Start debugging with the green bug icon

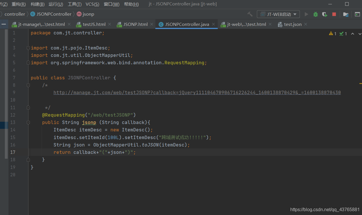pyautogui.click(x=315, y=14)
